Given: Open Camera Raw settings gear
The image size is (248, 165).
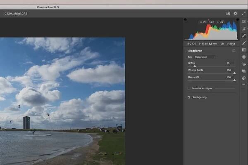Looking at the screenshot, I should click(x=235, y=13).
